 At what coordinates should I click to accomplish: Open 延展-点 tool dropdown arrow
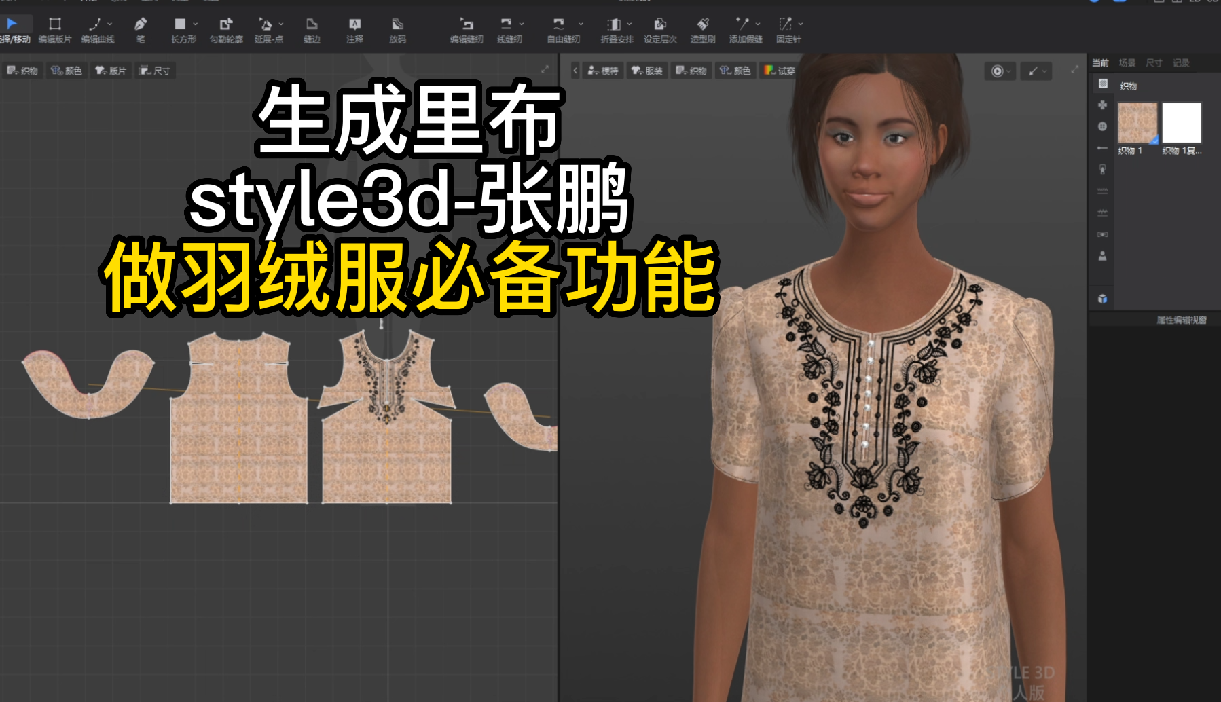[281, 24]
